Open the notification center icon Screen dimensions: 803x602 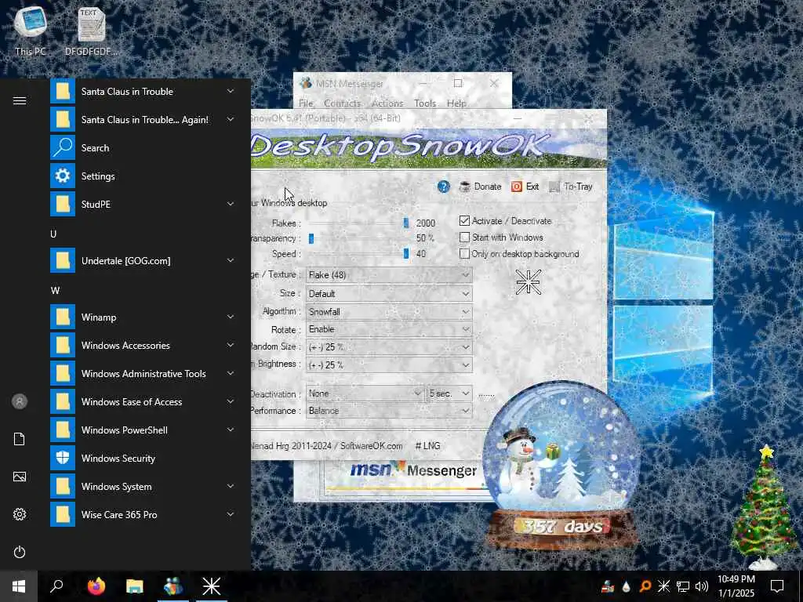coord(777,586)
